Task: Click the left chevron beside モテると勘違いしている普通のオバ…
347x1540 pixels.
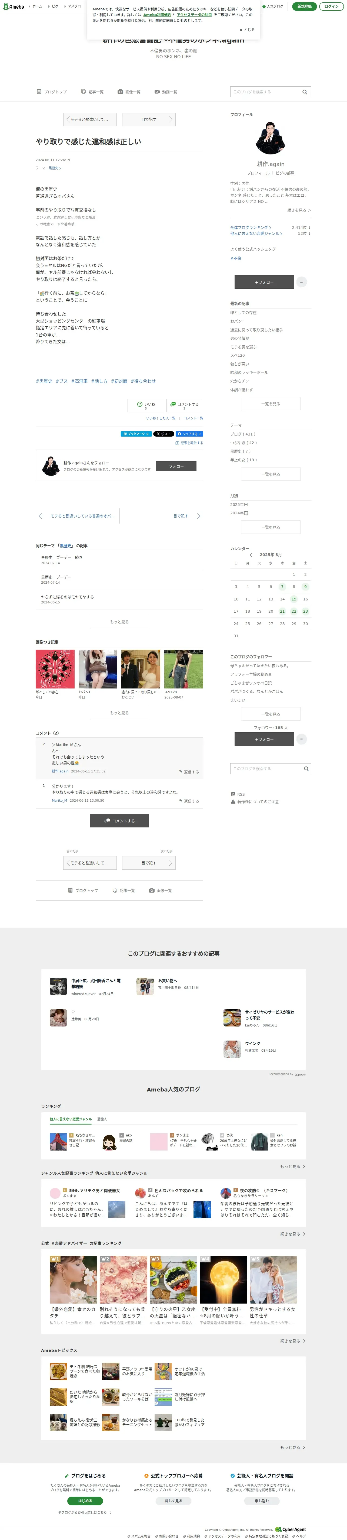Action: [41, 516]
